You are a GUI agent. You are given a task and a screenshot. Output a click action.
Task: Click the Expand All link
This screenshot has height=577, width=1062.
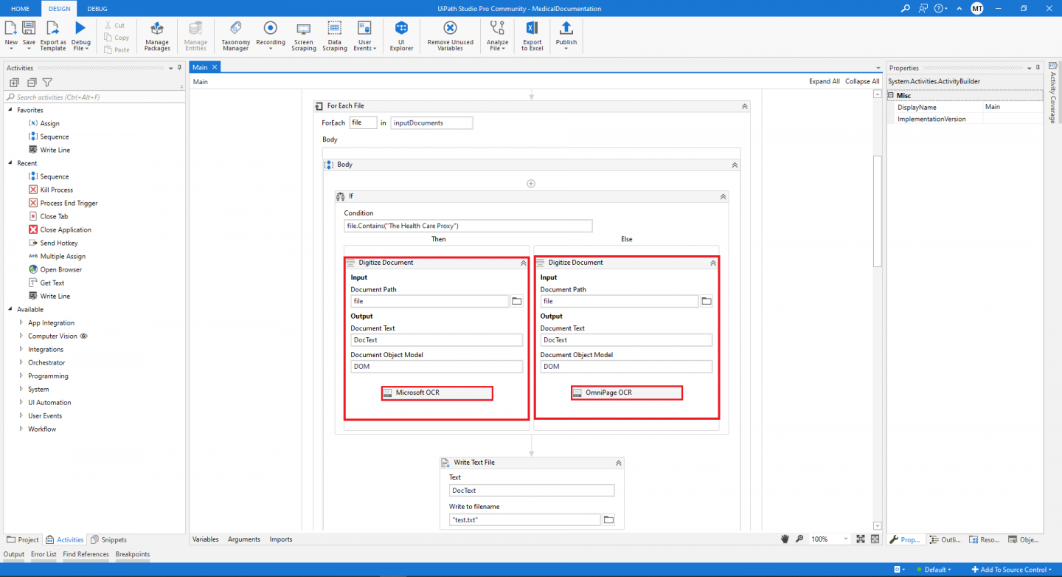824,81
